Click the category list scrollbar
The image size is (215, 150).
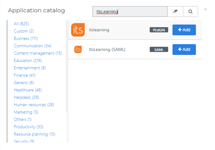(x=67, y=66)
